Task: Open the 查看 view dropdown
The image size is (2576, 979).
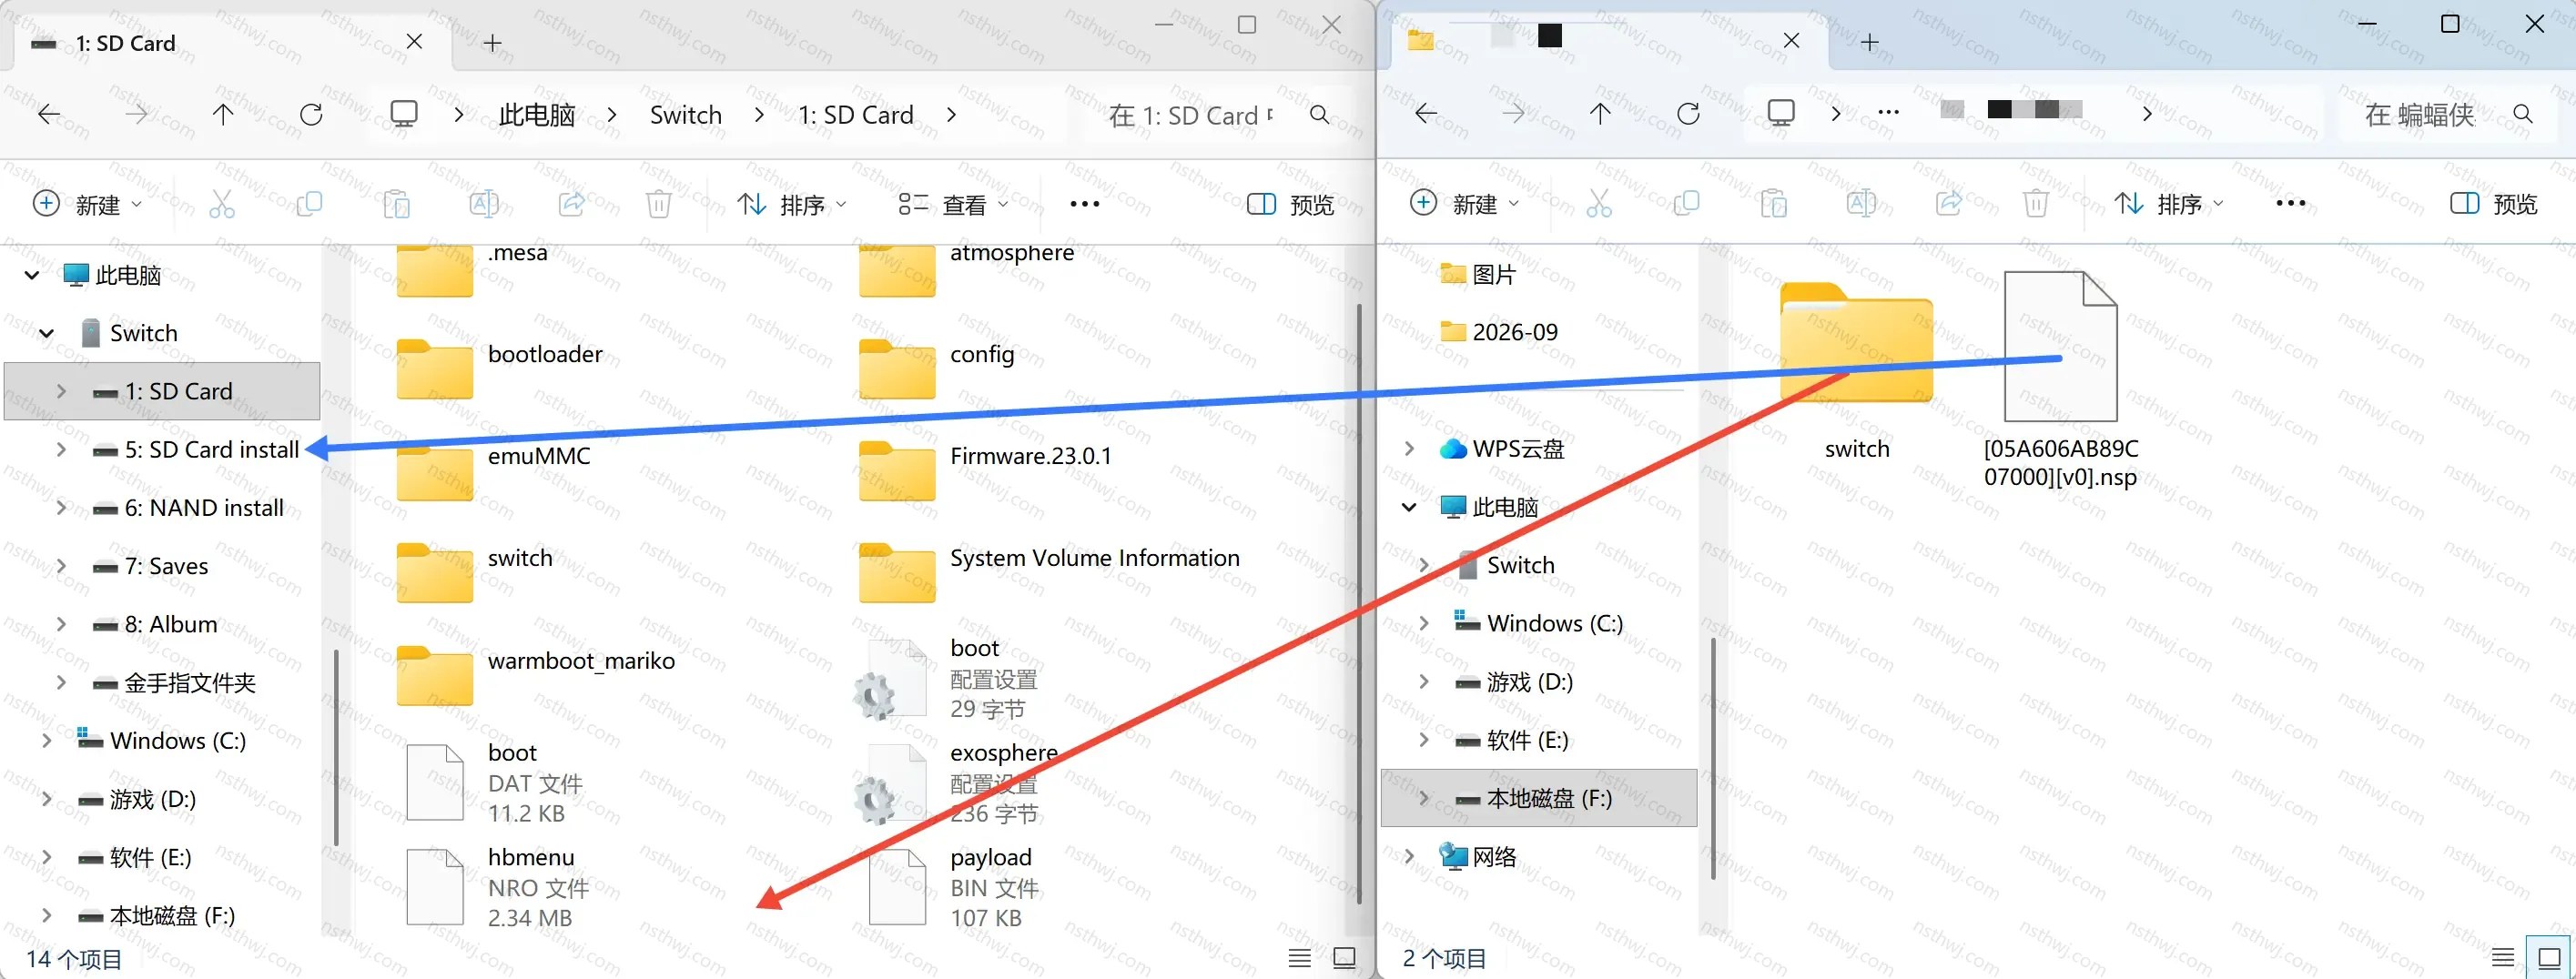Action: tap(953, 205)
